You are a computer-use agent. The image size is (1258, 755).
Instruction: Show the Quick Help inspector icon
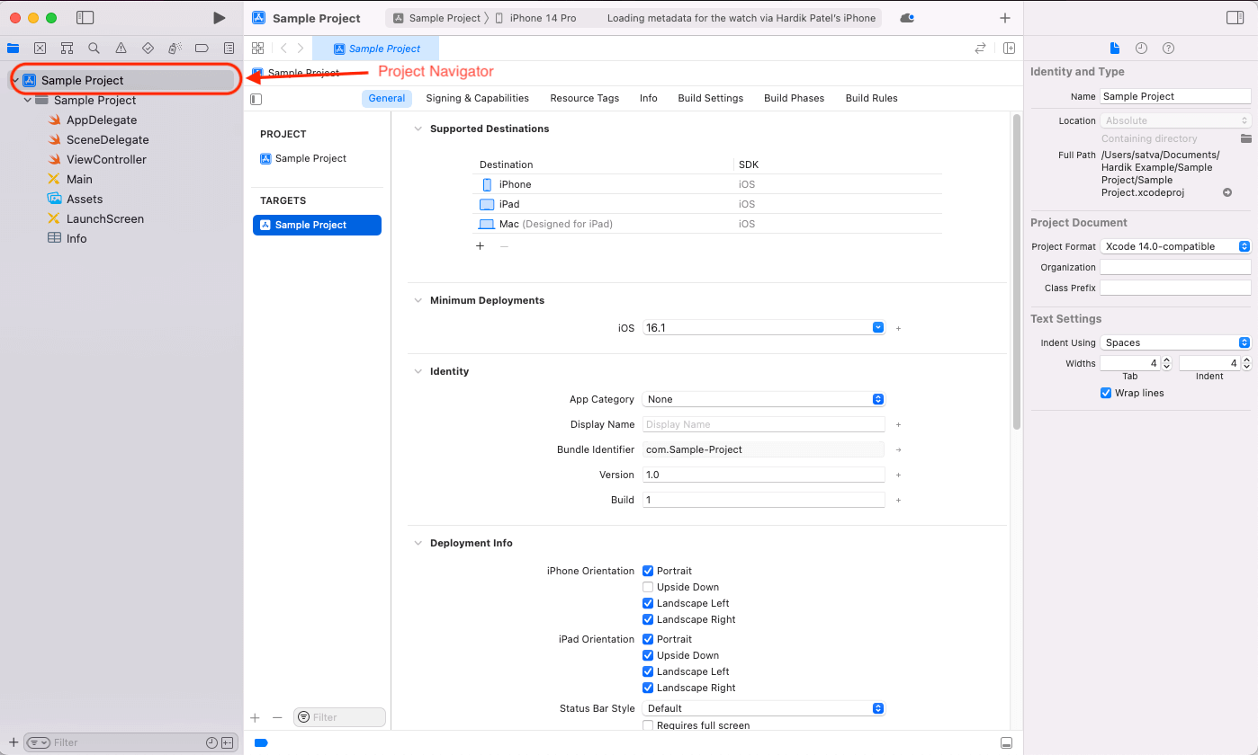[1168, 49]
